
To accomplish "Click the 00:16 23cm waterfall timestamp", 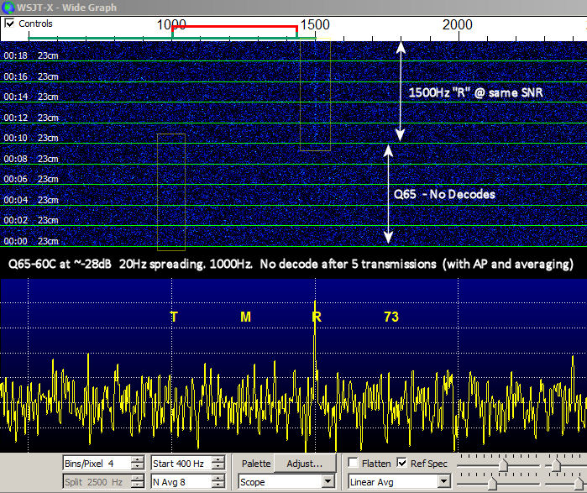I will point(31,76).
